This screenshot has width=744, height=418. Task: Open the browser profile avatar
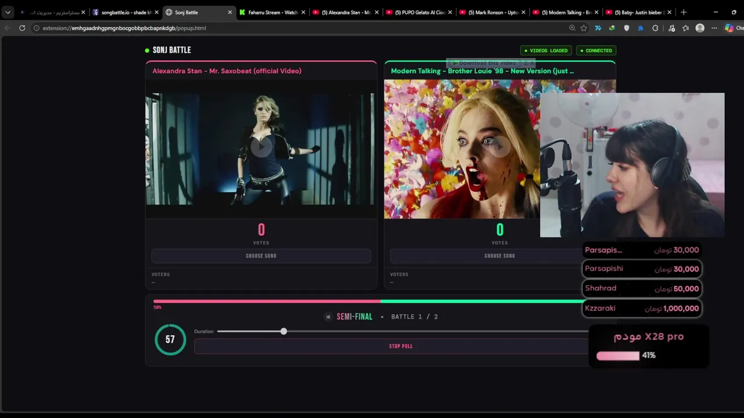click(x=700, y=28)
